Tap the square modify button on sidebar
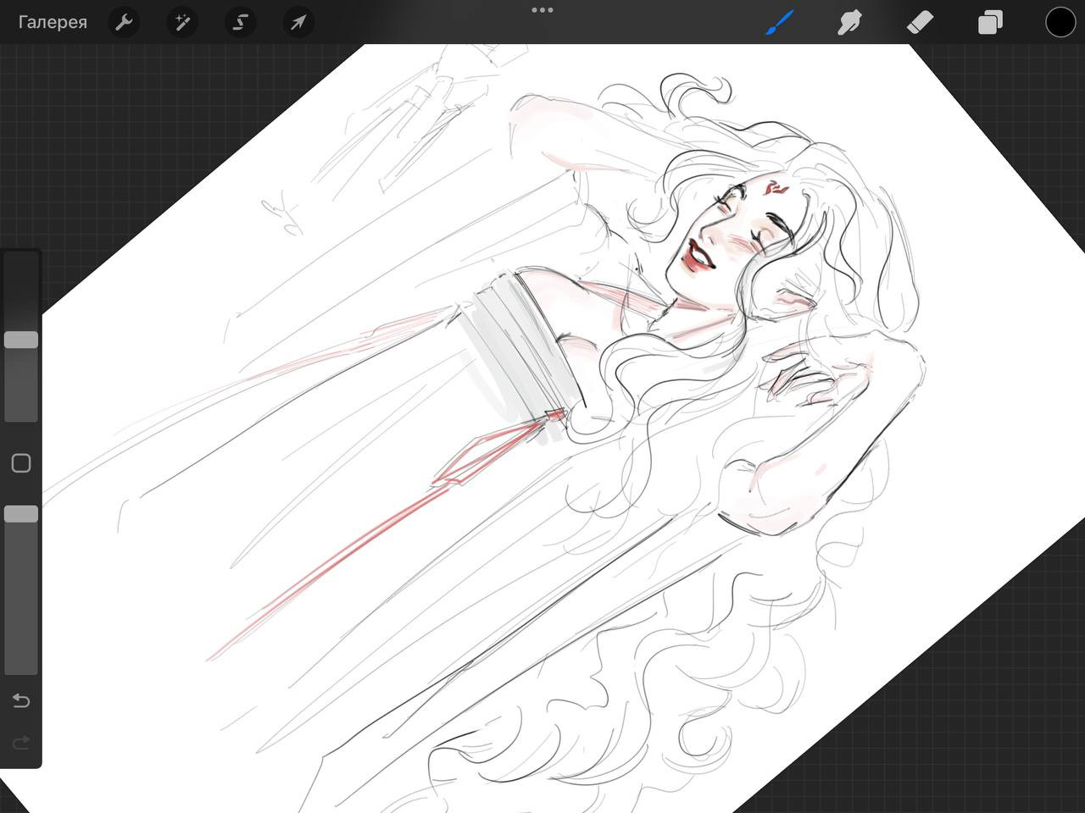The width and height of the screenshot is (1085, 813). point(21,463)
